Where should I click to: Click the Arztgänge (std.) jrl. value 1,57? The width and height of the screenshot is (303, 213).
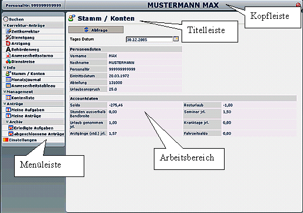pos(113,133)
